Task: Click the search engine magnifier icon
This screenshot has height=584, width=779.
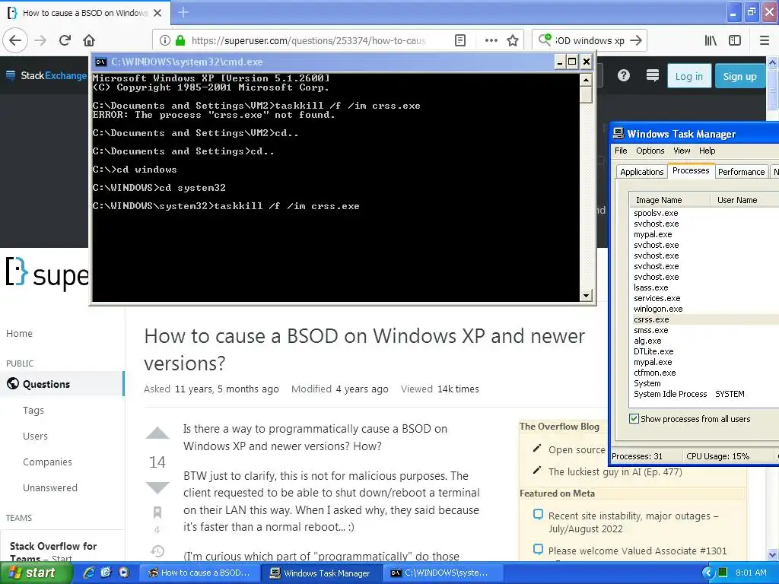Action: pos(545,40)
